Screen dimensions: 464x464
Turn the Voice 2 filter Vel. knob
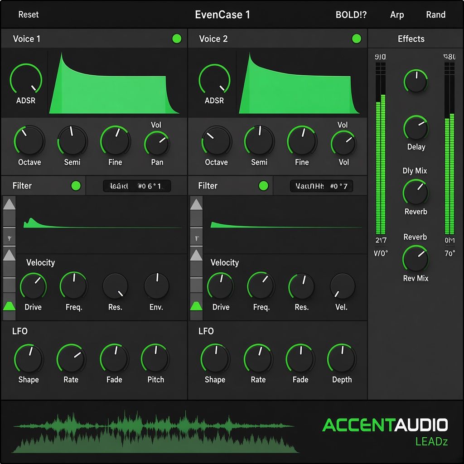[343, 285]
